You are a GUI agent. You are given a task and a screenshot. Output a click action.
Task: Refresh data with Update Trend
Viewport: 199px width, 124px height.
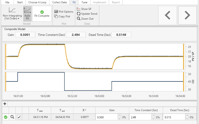click(x=87, y=14)
